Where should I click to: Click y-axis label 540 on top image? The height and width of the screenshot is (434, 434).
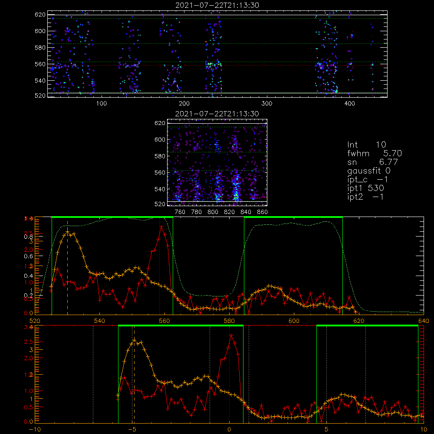[x=40, y=81]
